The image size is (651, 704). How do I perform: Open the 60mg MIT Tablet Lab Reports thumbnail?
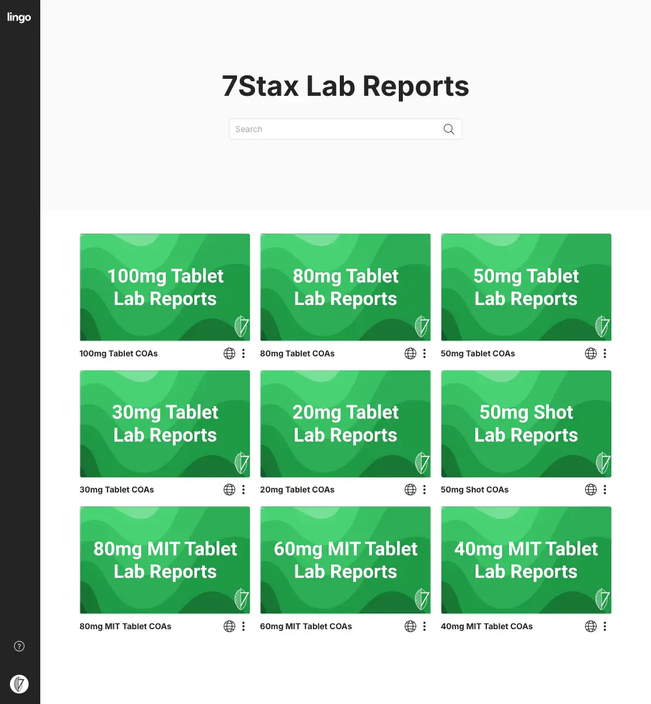pos(346,560)
